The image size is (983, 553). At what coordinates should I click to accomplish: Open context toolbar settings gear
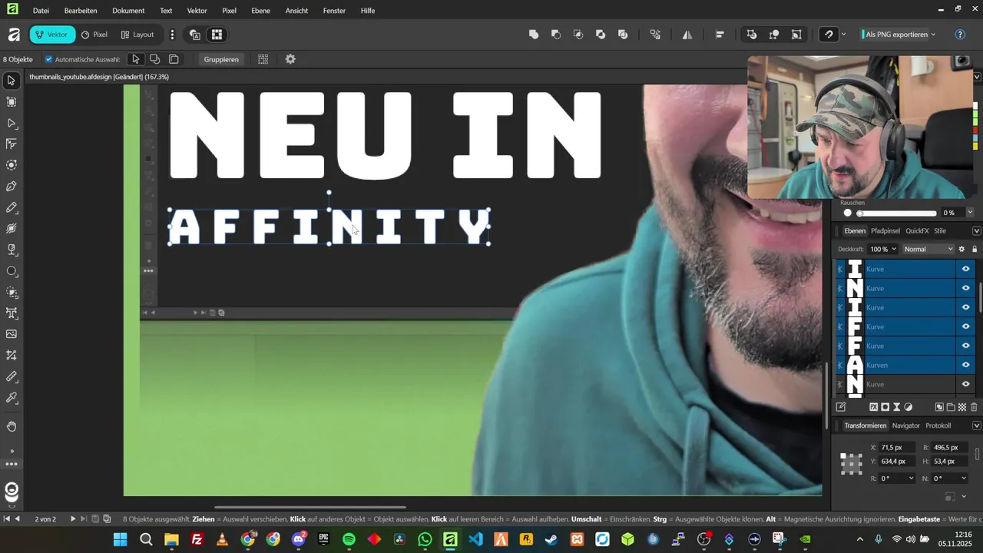click(x=290, y=59)
